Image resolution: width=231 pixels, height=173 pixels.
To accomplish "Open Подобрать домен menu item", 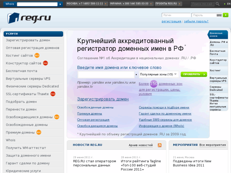I will [x=21, y=102].
